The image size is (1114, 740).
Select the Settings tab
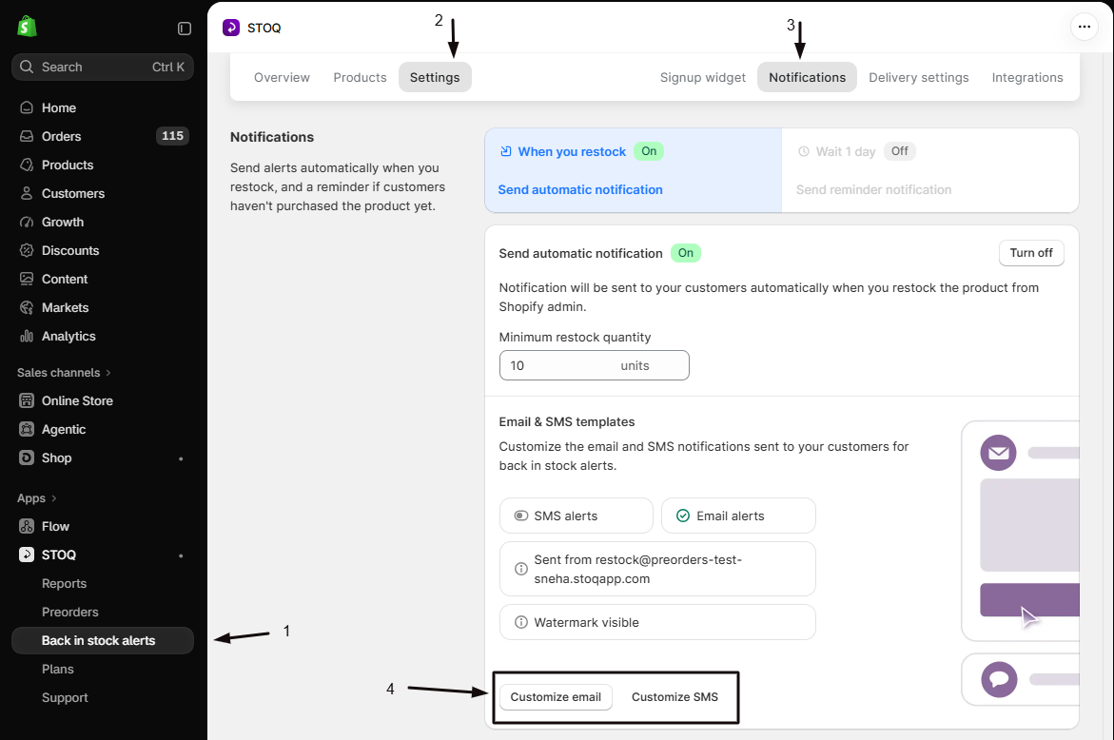tap(435, 77)
